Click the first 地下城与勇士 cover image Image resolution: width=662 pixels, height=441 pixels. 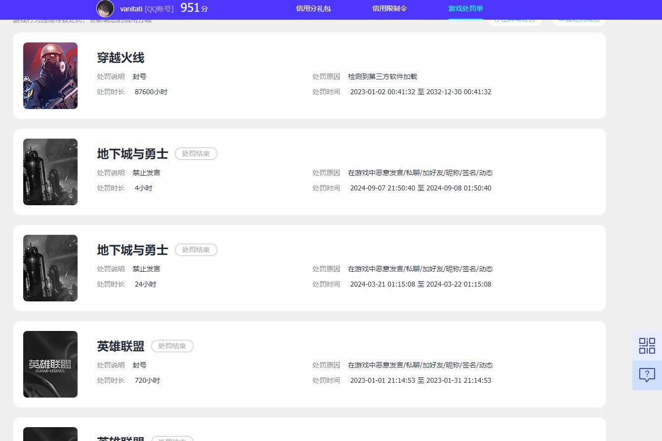pyautogui.click(x=50, y=172)
